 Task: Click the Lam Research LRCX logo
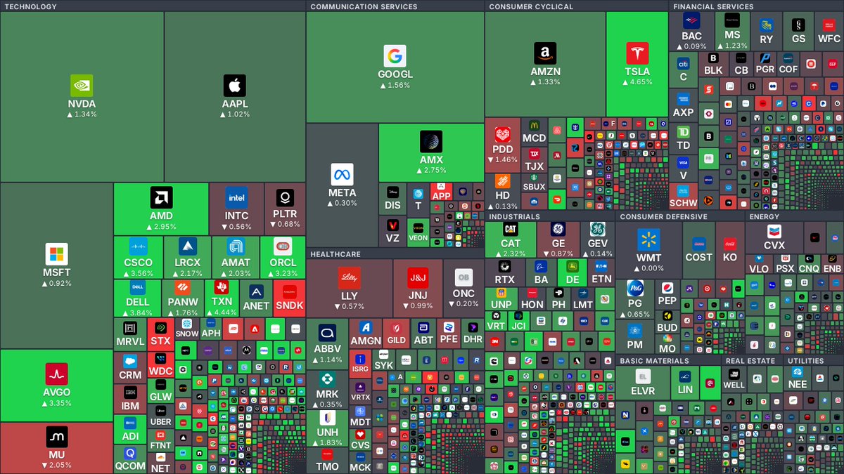tap(187, 246)
